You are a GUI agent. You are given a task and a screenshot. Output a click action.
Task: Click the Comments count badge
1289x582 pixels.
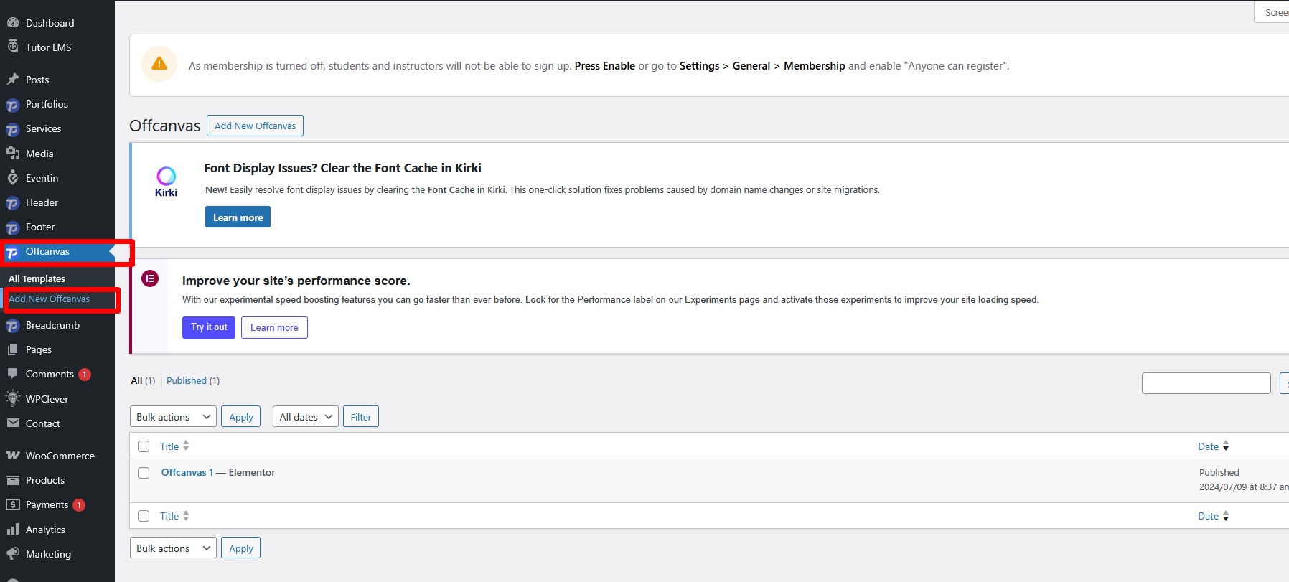click(85, 375)
